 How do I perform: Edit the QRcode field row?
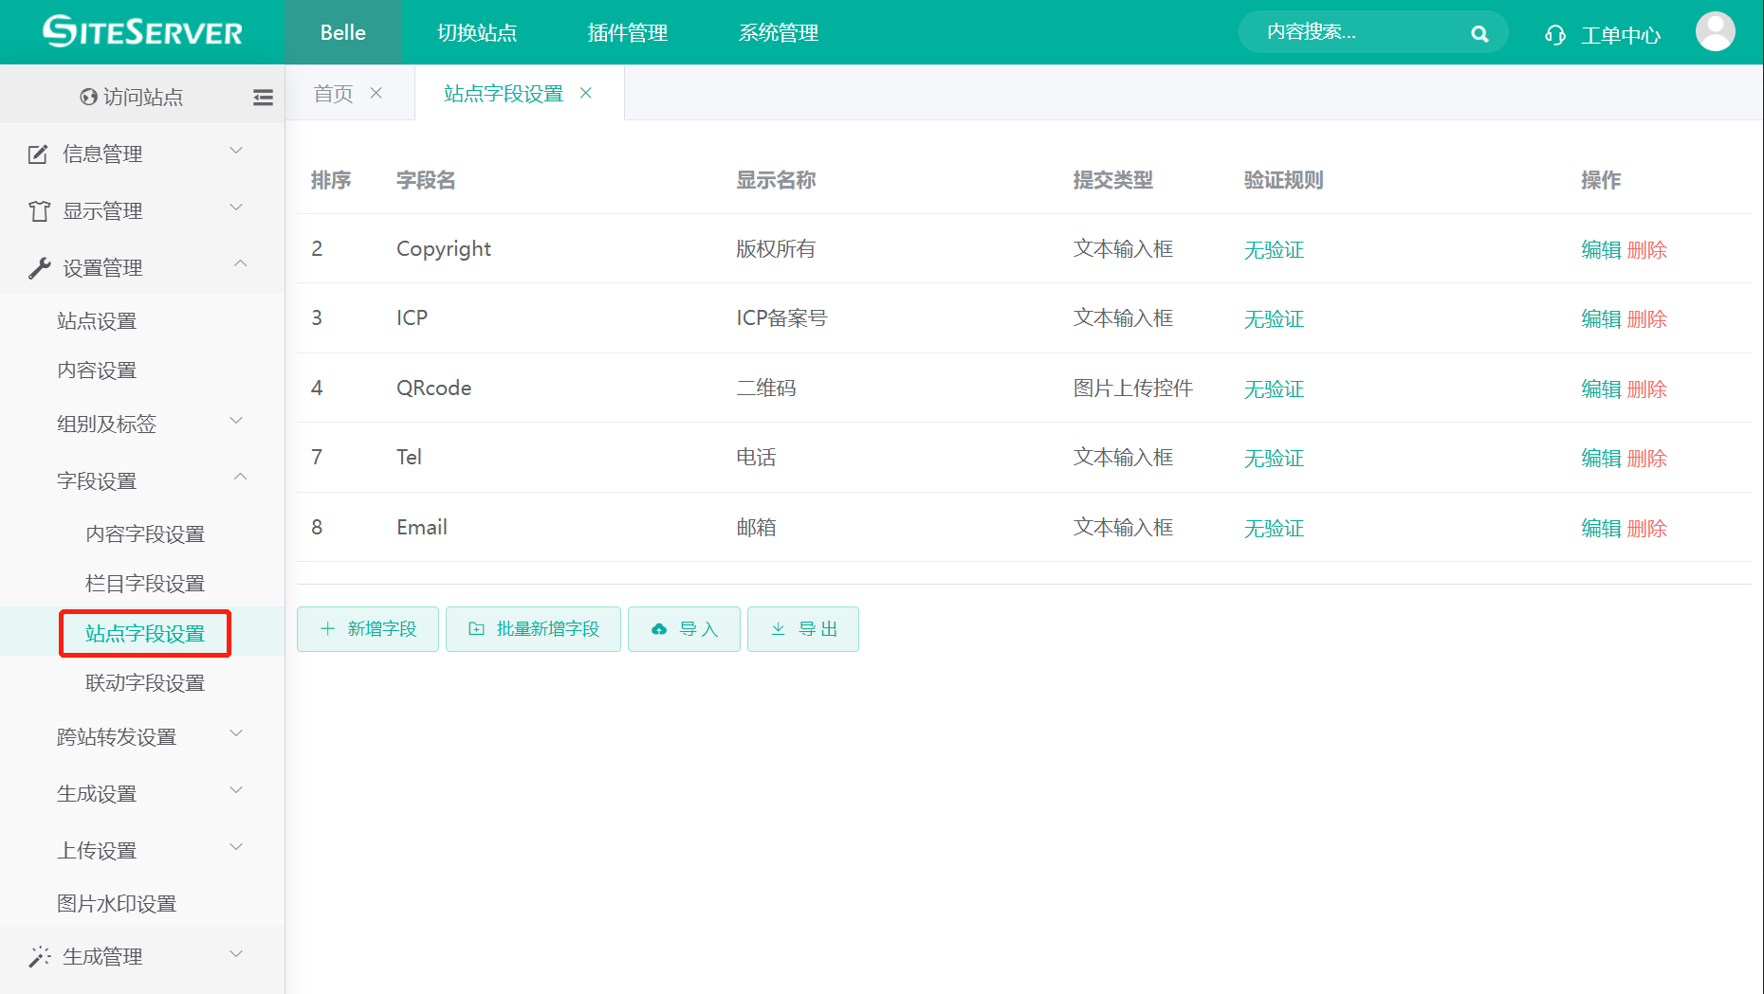1601,389
